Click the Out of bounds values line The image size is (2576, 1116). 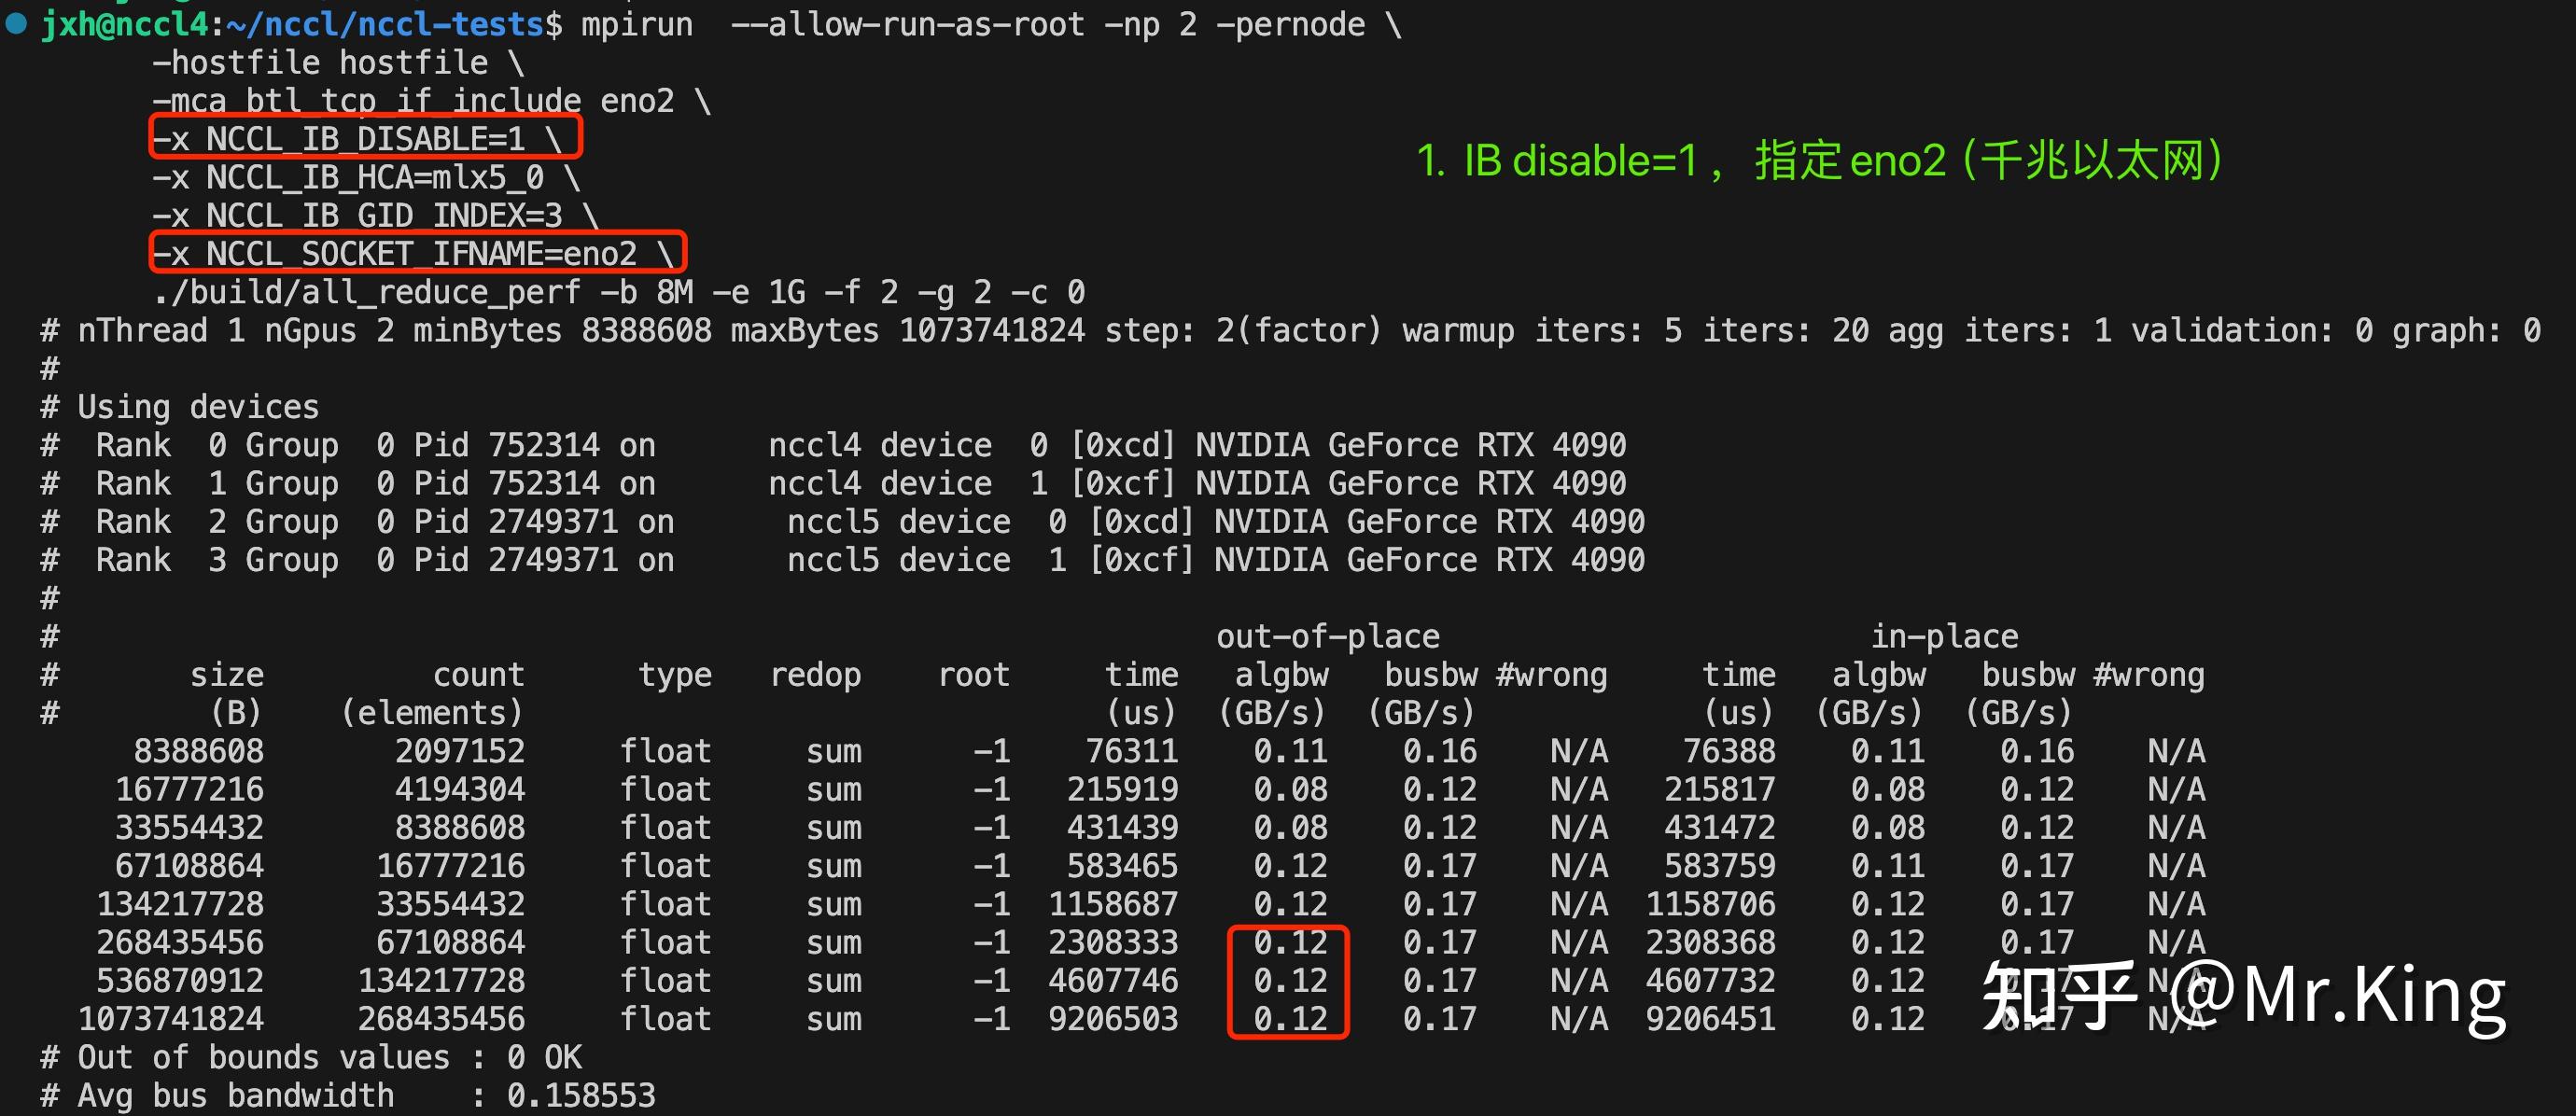click(310, 1057)
